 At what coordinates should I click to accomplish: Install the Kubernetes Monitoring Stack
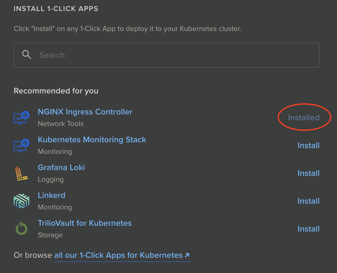point(309,145)
